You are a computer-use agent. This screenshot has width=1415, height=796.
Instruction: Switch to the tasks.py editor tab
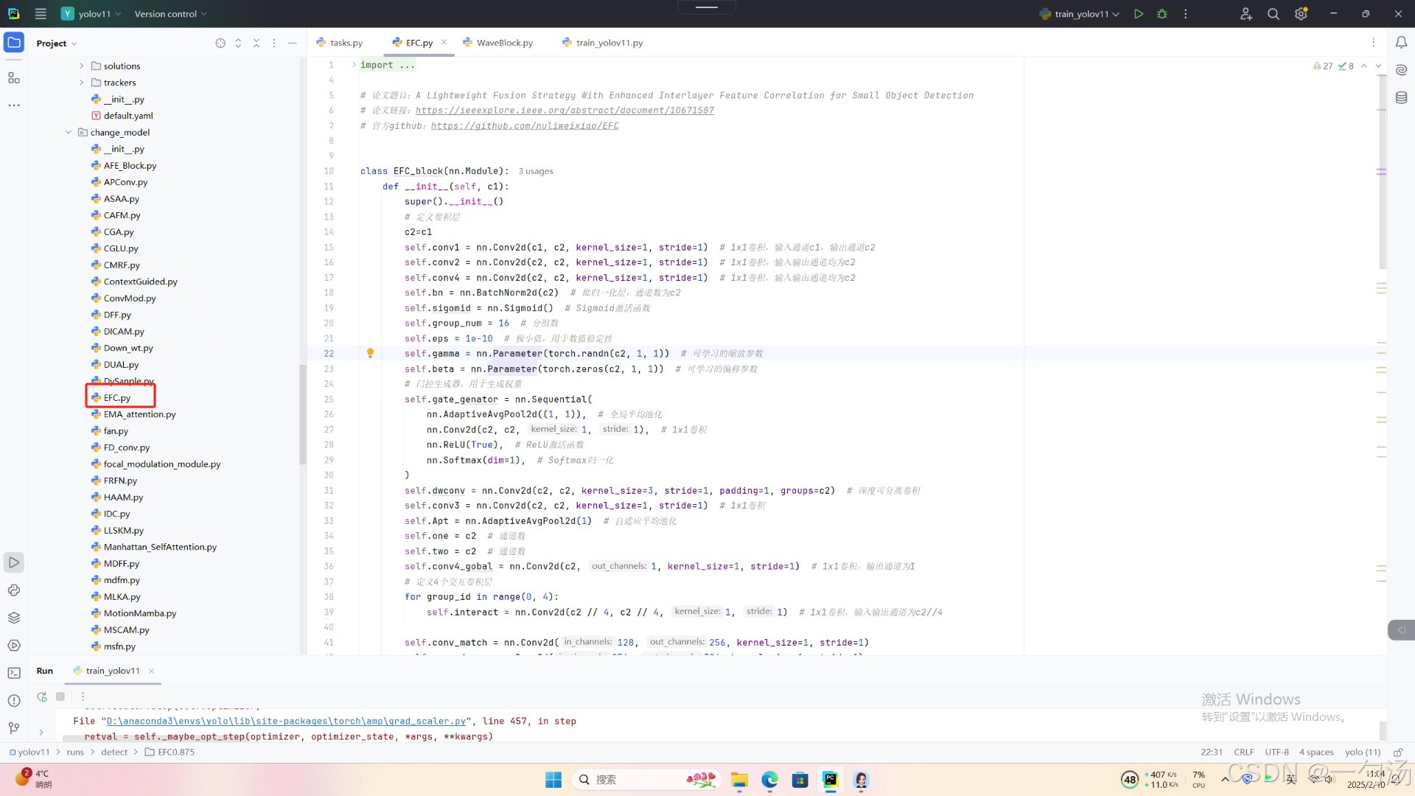pyautogui.click(x=346, y=43)
